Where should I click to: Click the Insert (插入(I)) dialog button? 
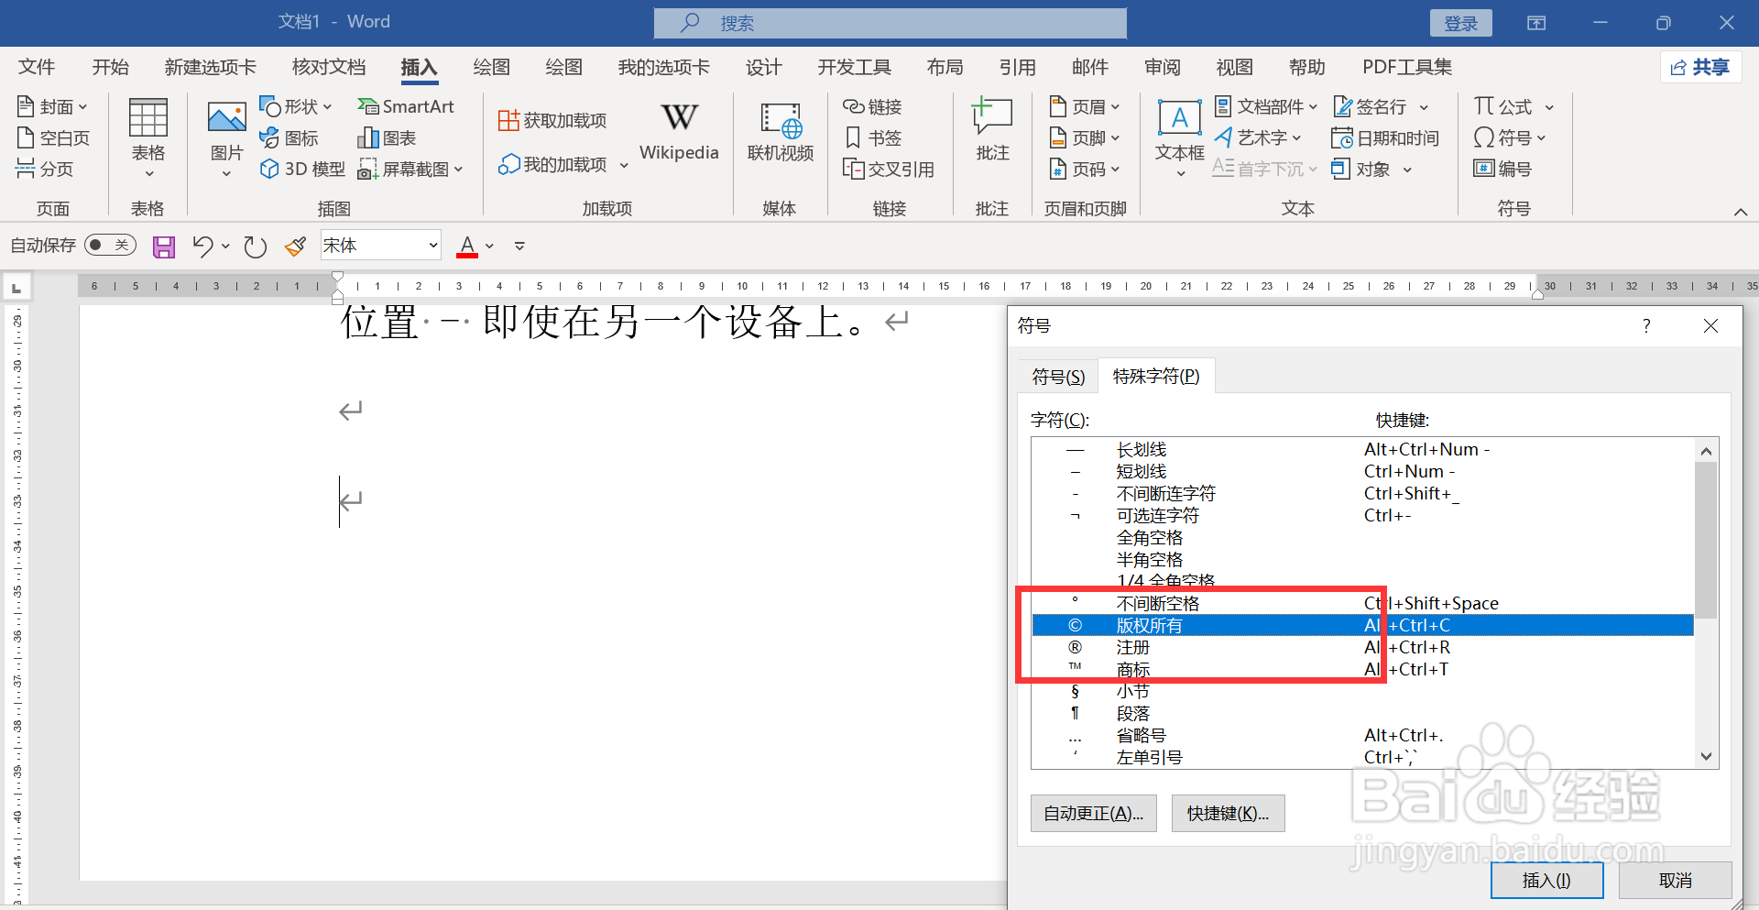click(x=1546, y=881)
